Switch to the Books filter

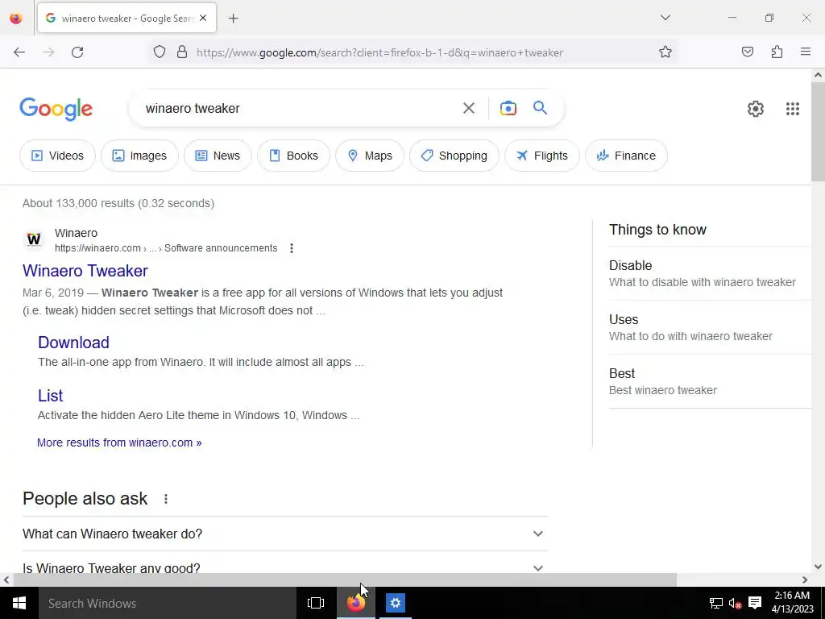coord(293,156)
